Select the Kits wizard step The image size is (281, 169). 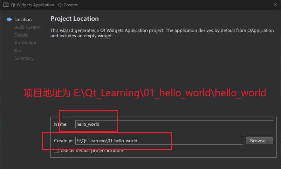coord(18,51)
